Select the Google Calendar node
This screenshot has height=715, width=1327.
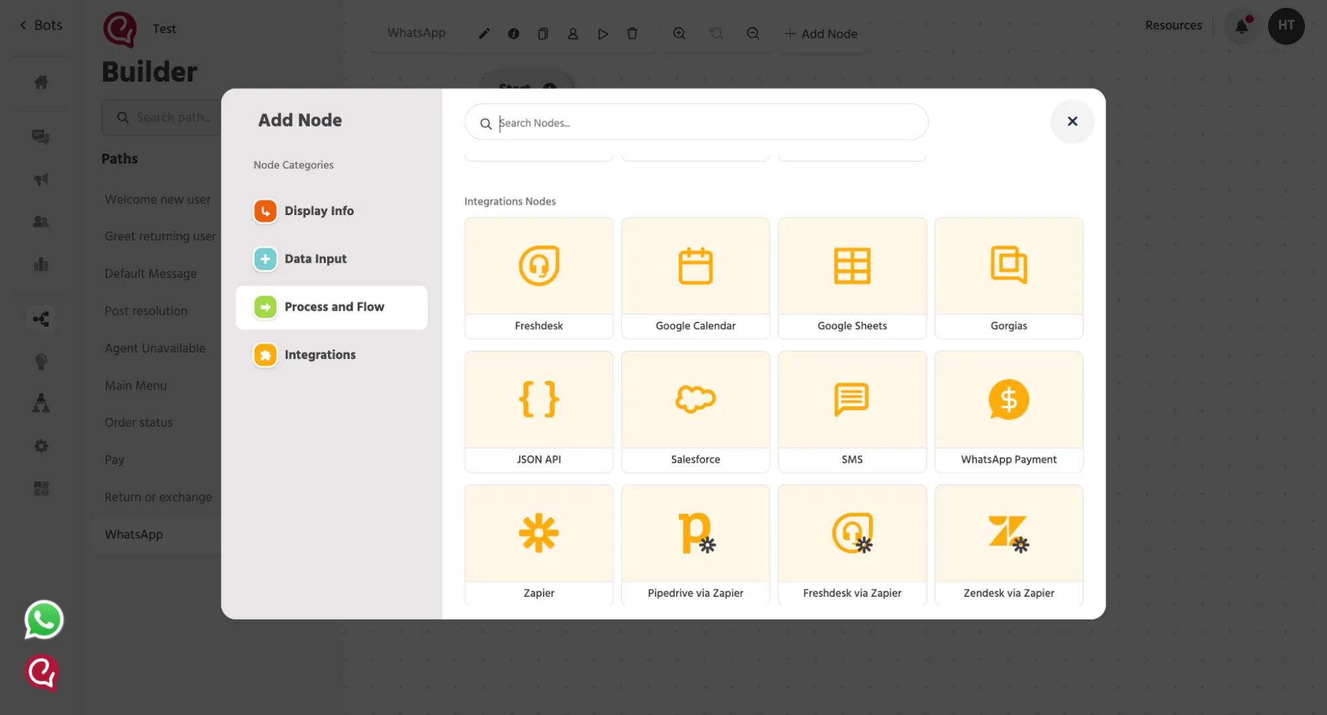coord(695,278)
